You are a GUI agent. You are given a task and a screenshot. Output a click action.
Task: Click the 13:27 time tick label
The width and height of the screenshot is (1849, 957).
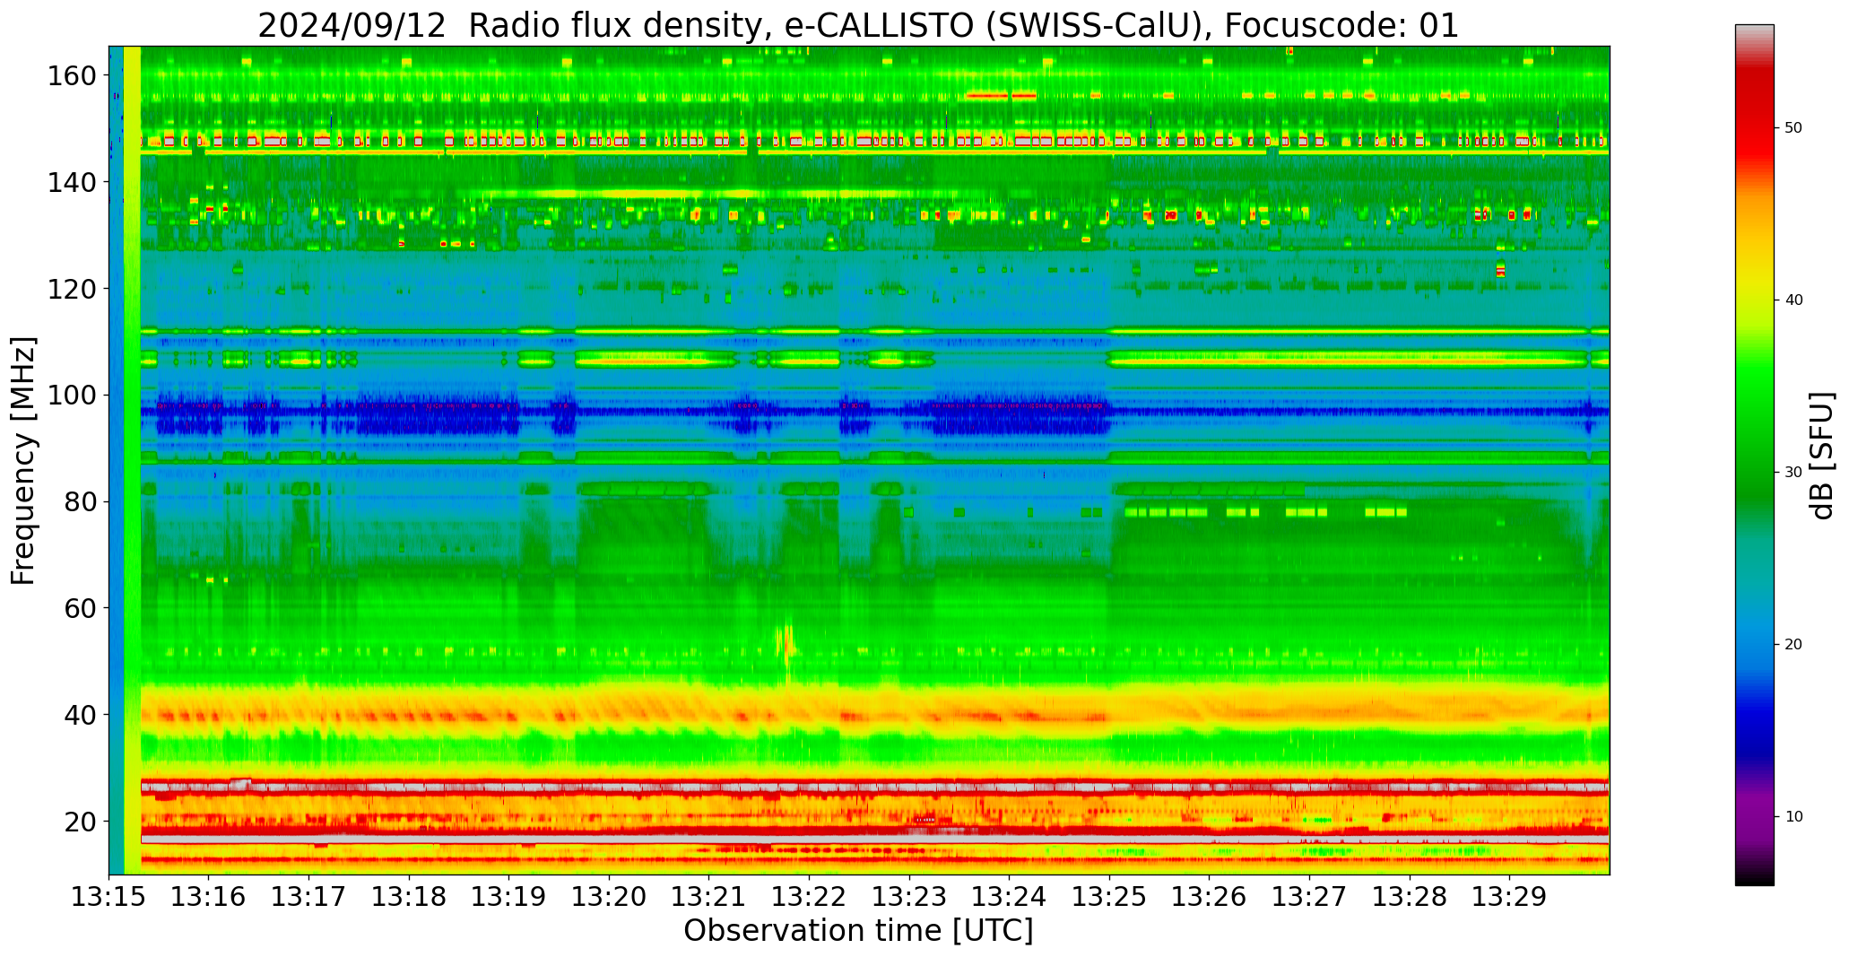(1310, 896)
